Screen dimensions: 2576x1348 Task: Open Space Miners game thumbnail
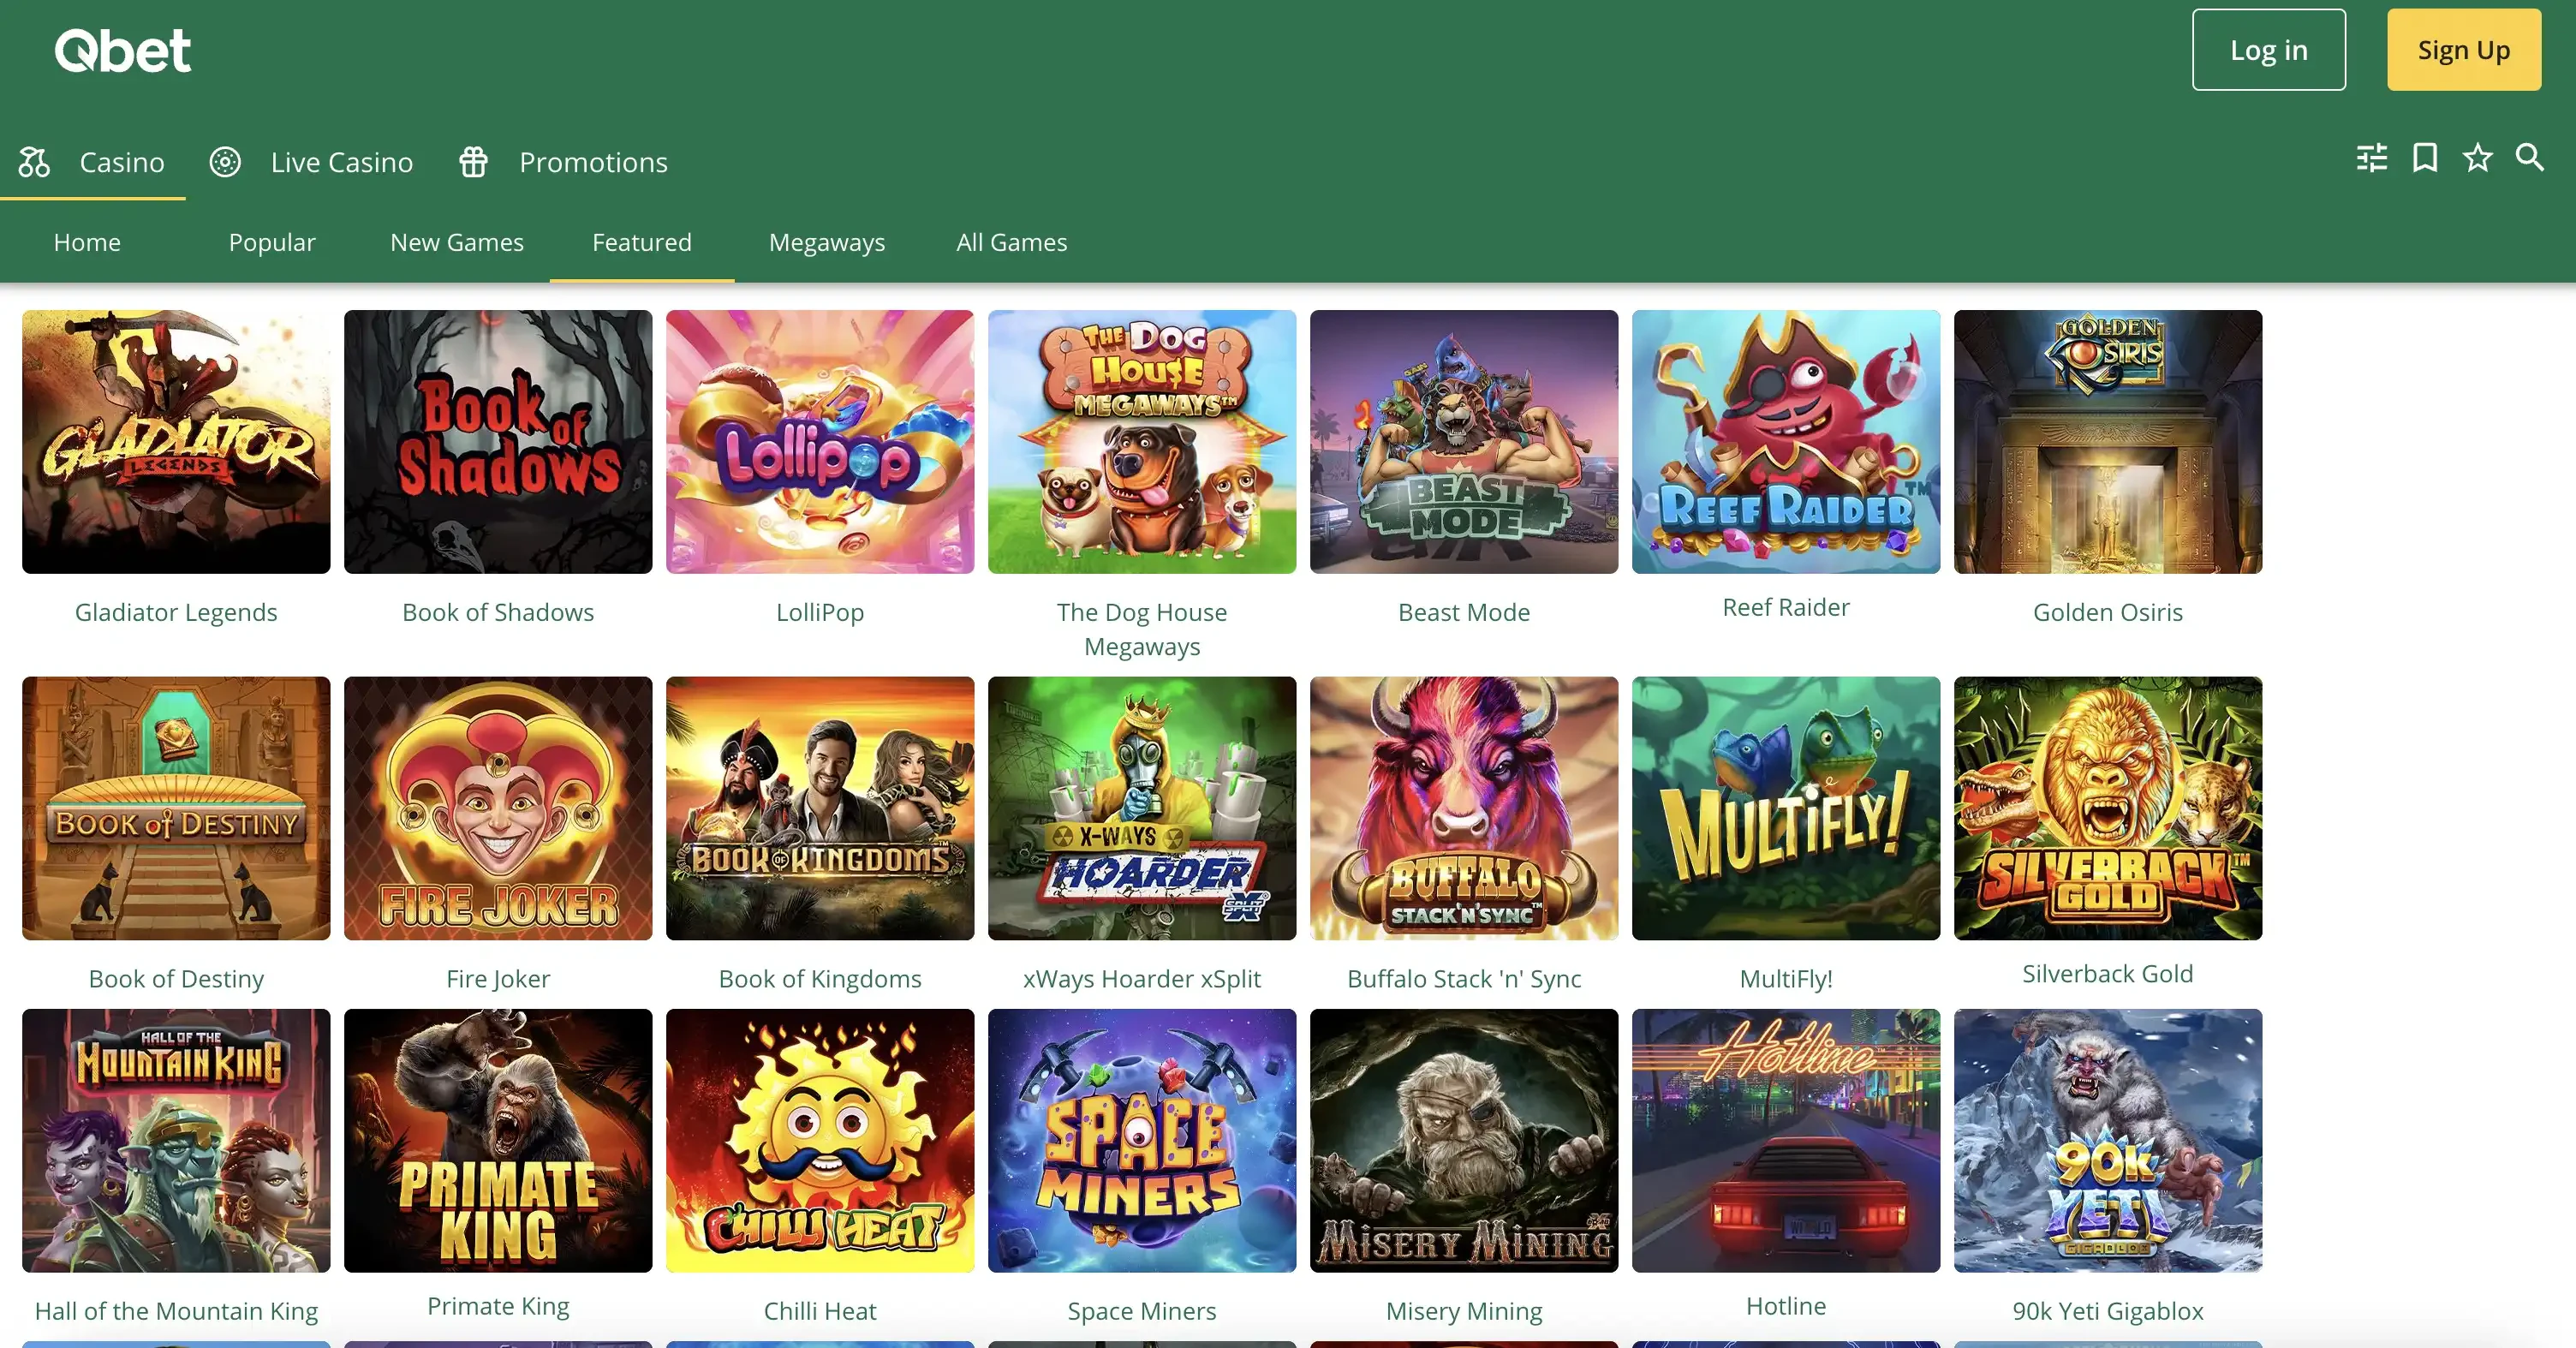coord(1142,1140)
